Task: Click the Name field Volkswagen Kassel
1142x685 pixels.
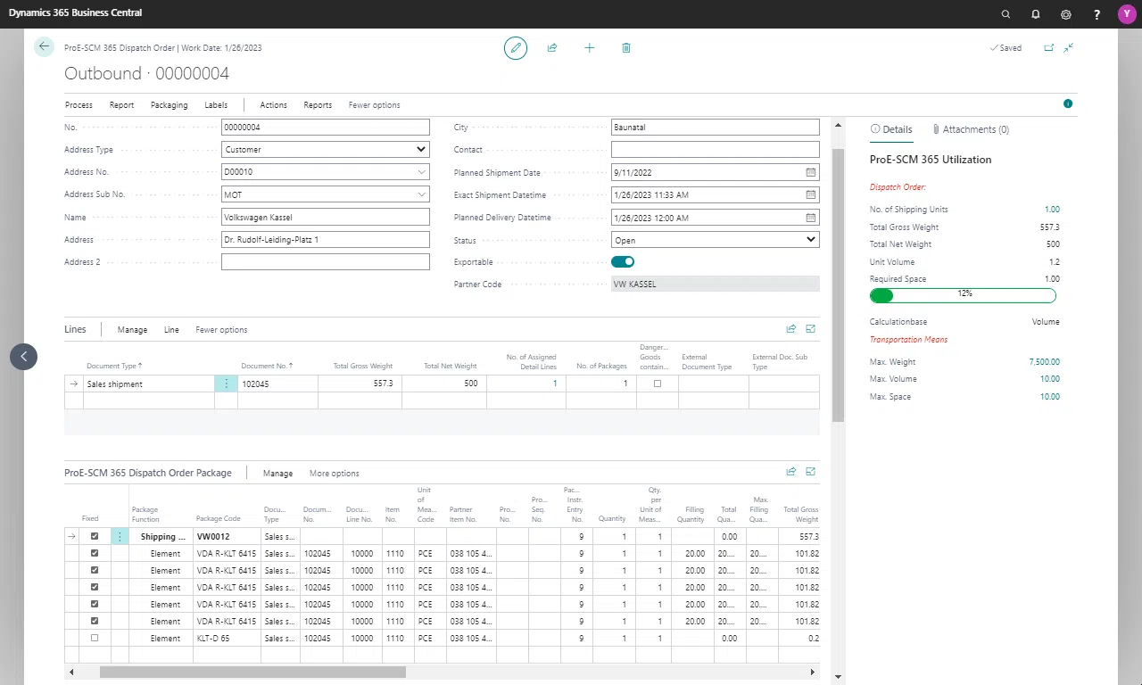Action: coord(326,218)
